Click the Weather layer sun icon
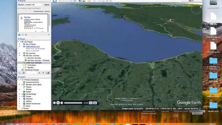The width and height of the screenshot is (222, 125). pos(24,99)
